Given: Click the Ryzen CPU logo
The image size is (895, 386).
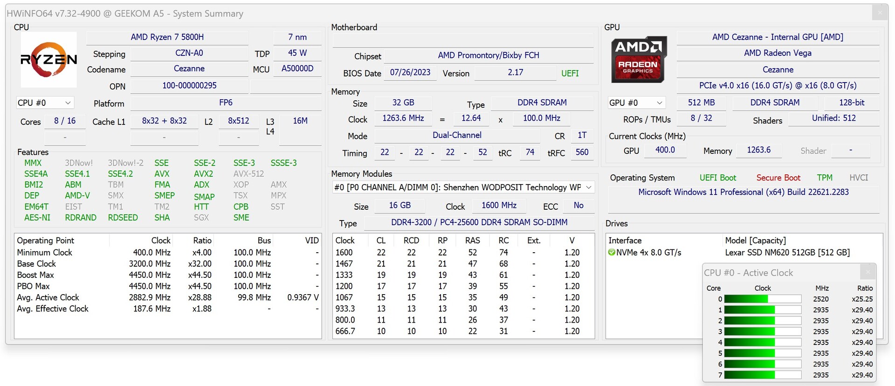Looking at the screenshot, I should click(x=48, y=60).
